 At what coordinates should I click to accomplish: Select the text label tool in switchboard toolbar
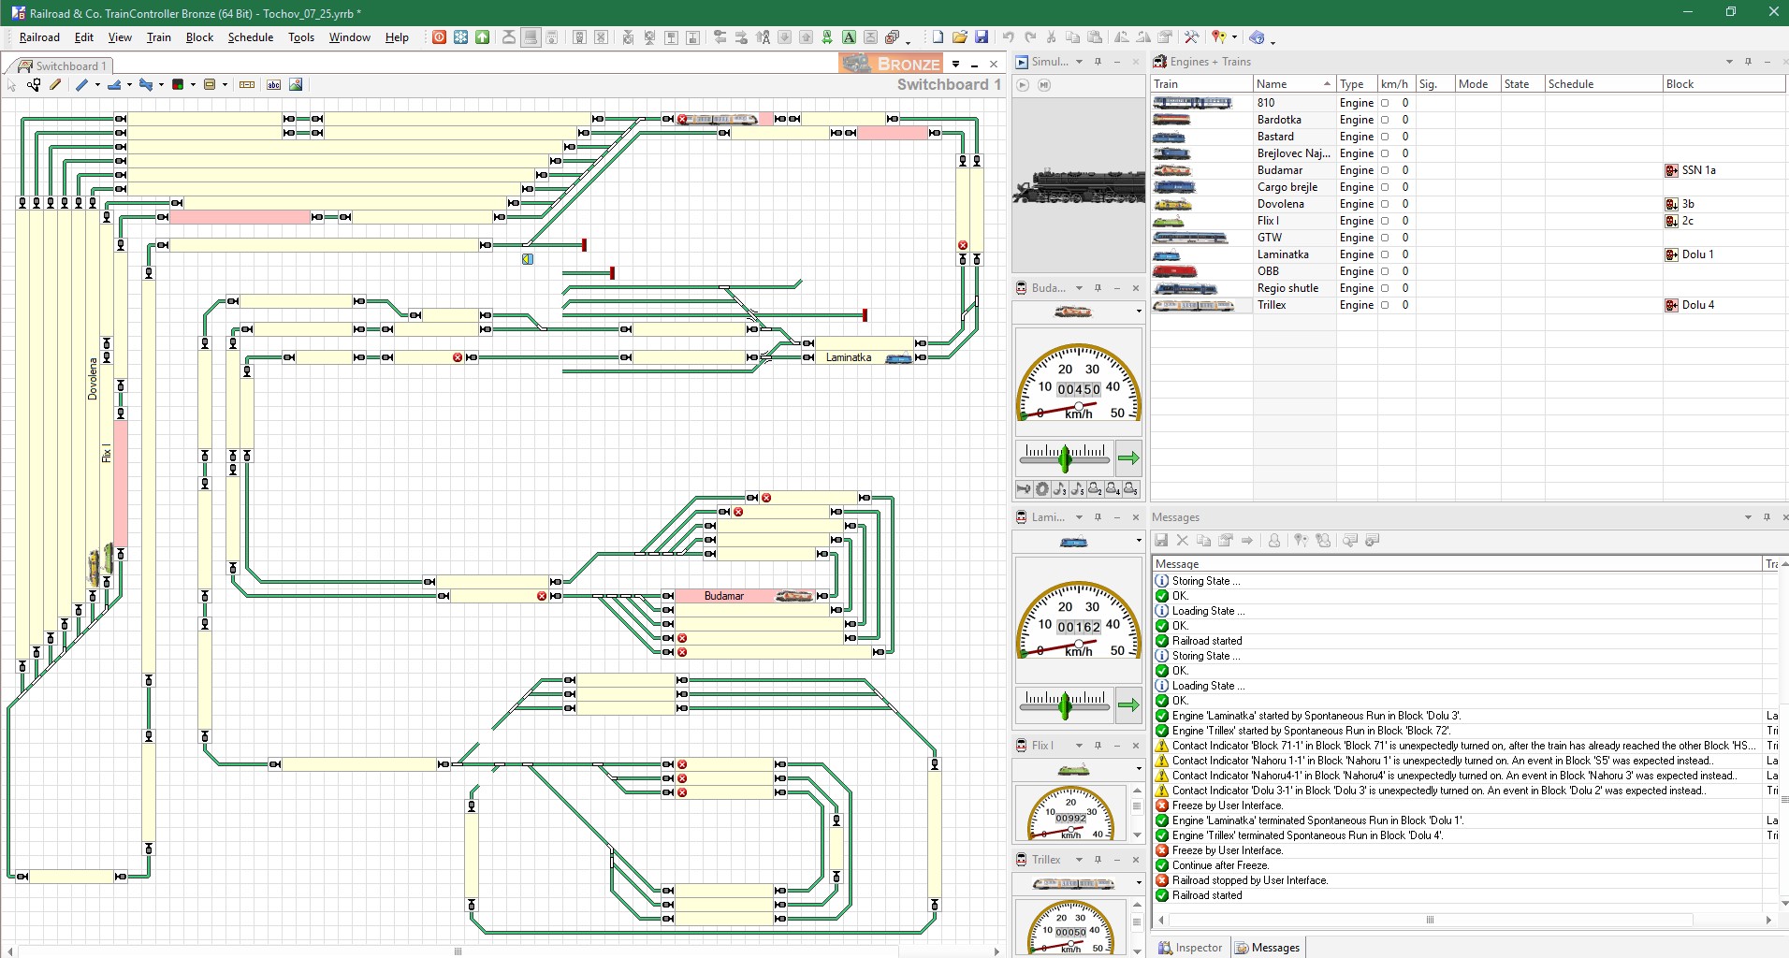coord(273,85)
